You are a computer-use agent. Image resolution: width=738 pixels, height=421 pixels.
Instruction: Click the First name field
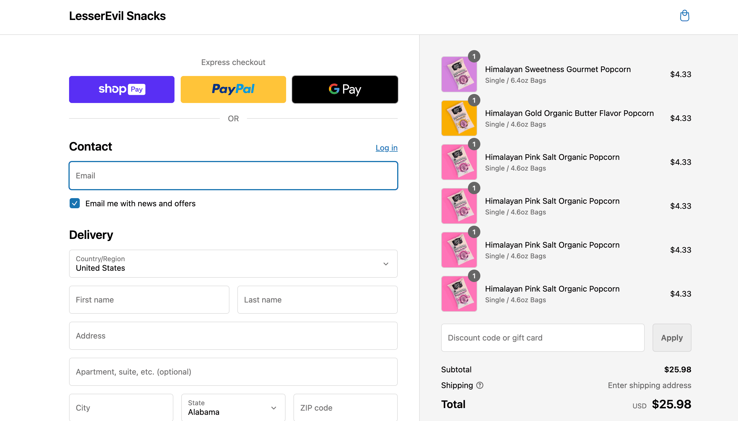pos(149,299)
